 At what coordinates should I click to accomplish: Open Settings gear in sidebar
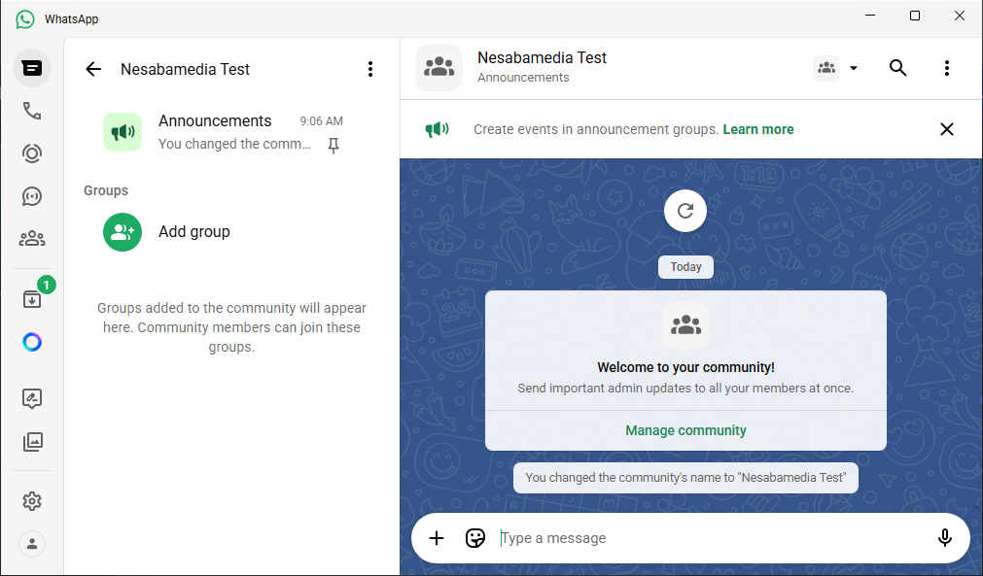click(x=32, y=501)
